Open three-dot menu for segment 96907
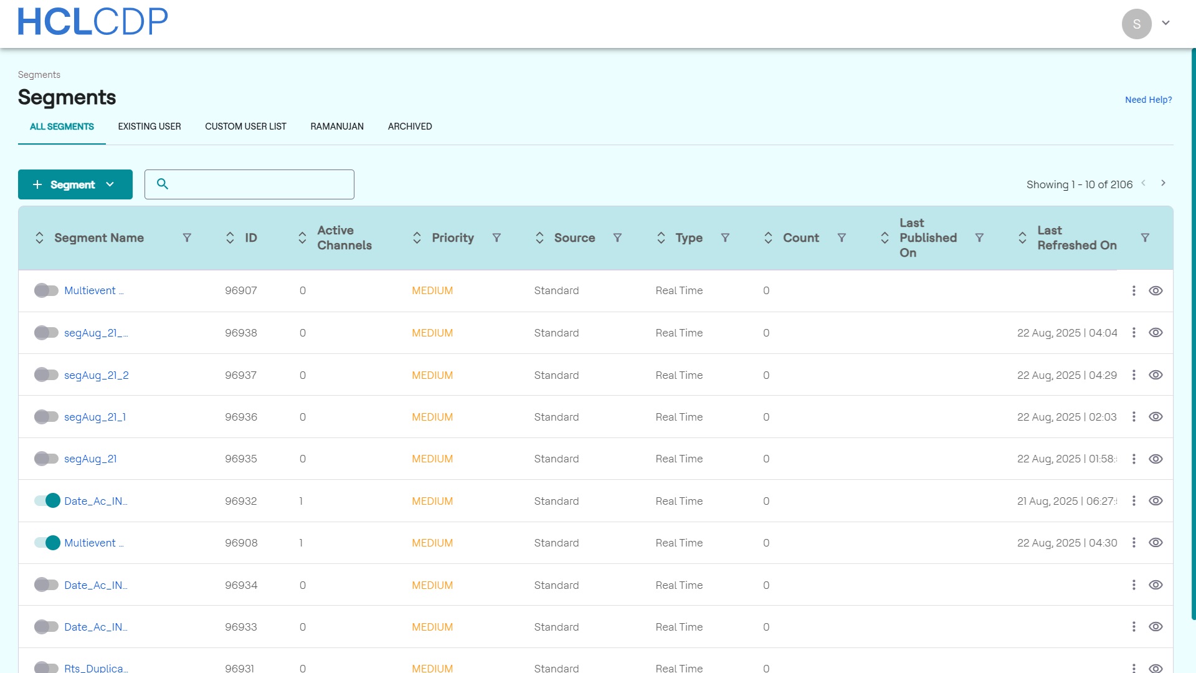1196x673 pixels. click(x=1134, y=291)
